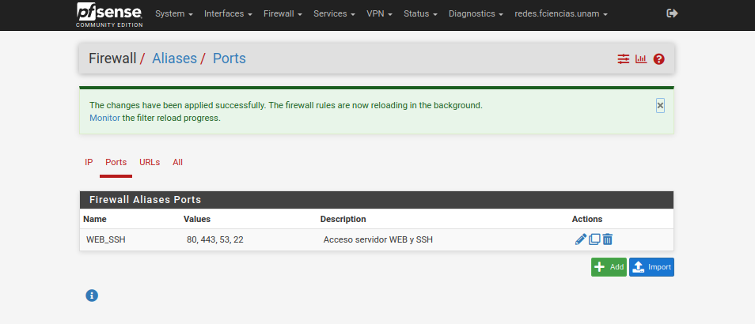
Task: Open related settings sliders icon
Action: (624, 59)
